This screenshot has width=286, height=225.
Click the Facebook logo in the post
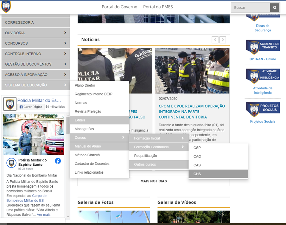58,161
